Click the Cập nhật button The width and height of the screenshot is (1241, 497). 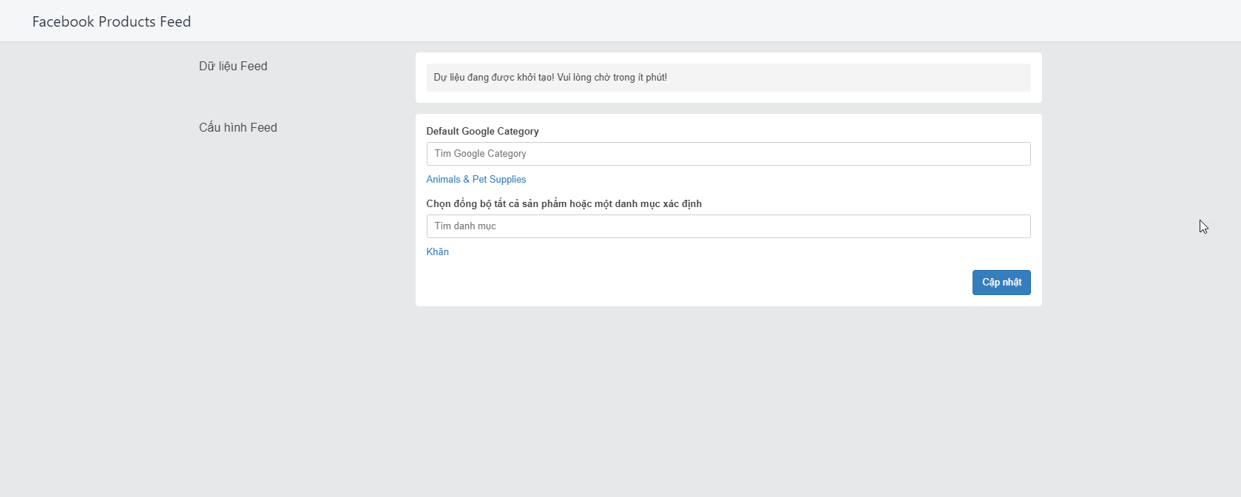coord(1001,283)
